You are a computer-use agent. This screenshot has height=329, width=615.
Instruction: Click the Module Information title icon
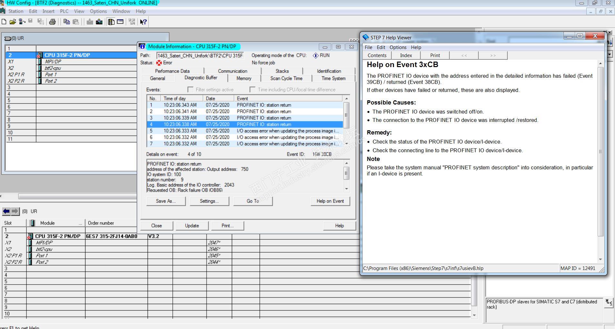pos(142,46)
